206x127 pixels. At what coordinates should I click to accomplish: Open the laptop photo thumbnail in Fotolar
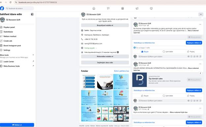pos(105,82)
